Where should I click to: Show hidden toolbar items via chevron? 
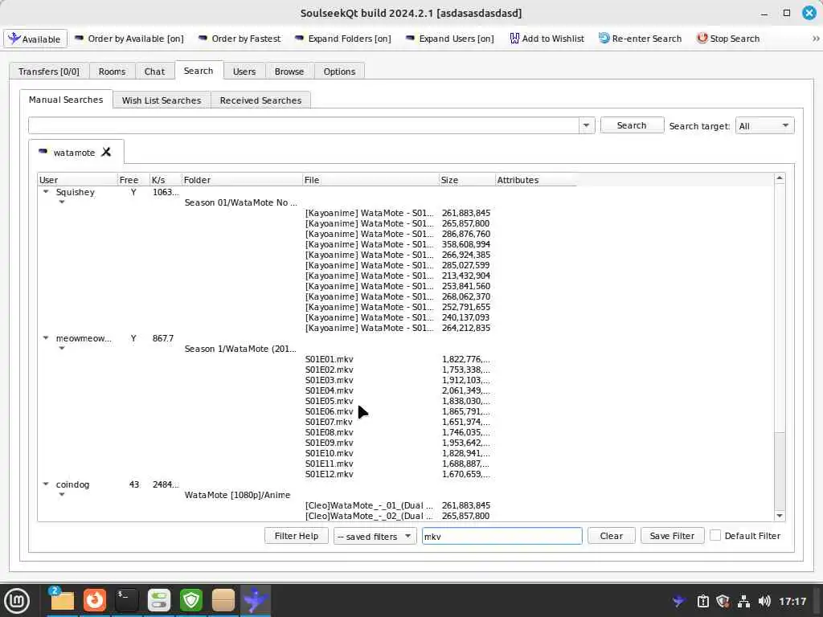point(816,39)
